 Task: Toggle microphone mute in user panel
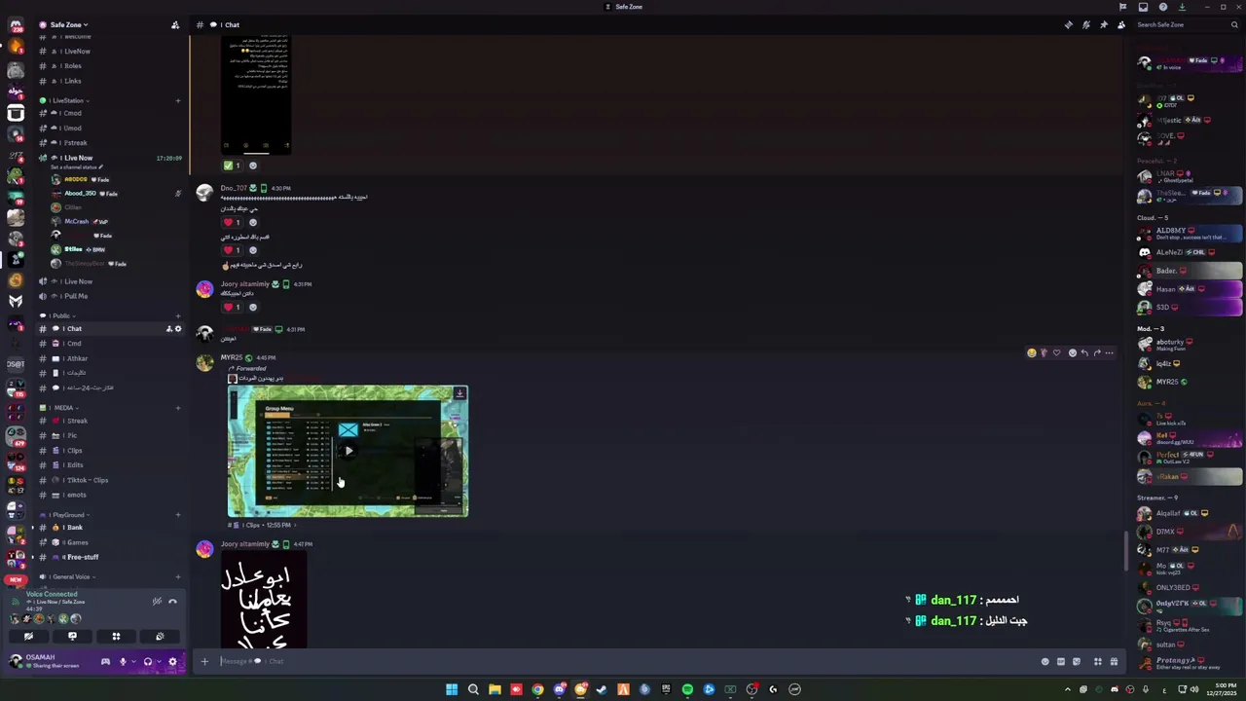coord(123,661)
